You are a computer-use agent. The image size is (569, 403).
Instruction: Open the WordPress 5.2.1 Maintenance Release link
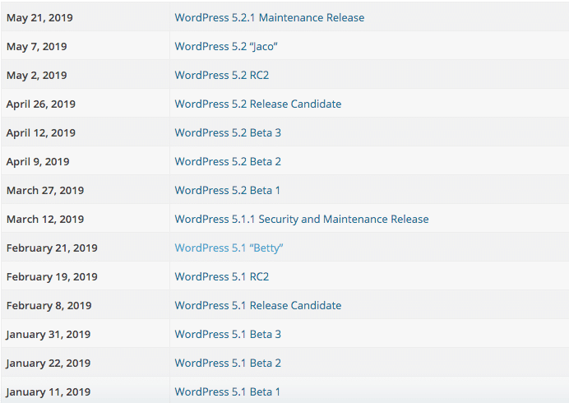pos(269,17)
